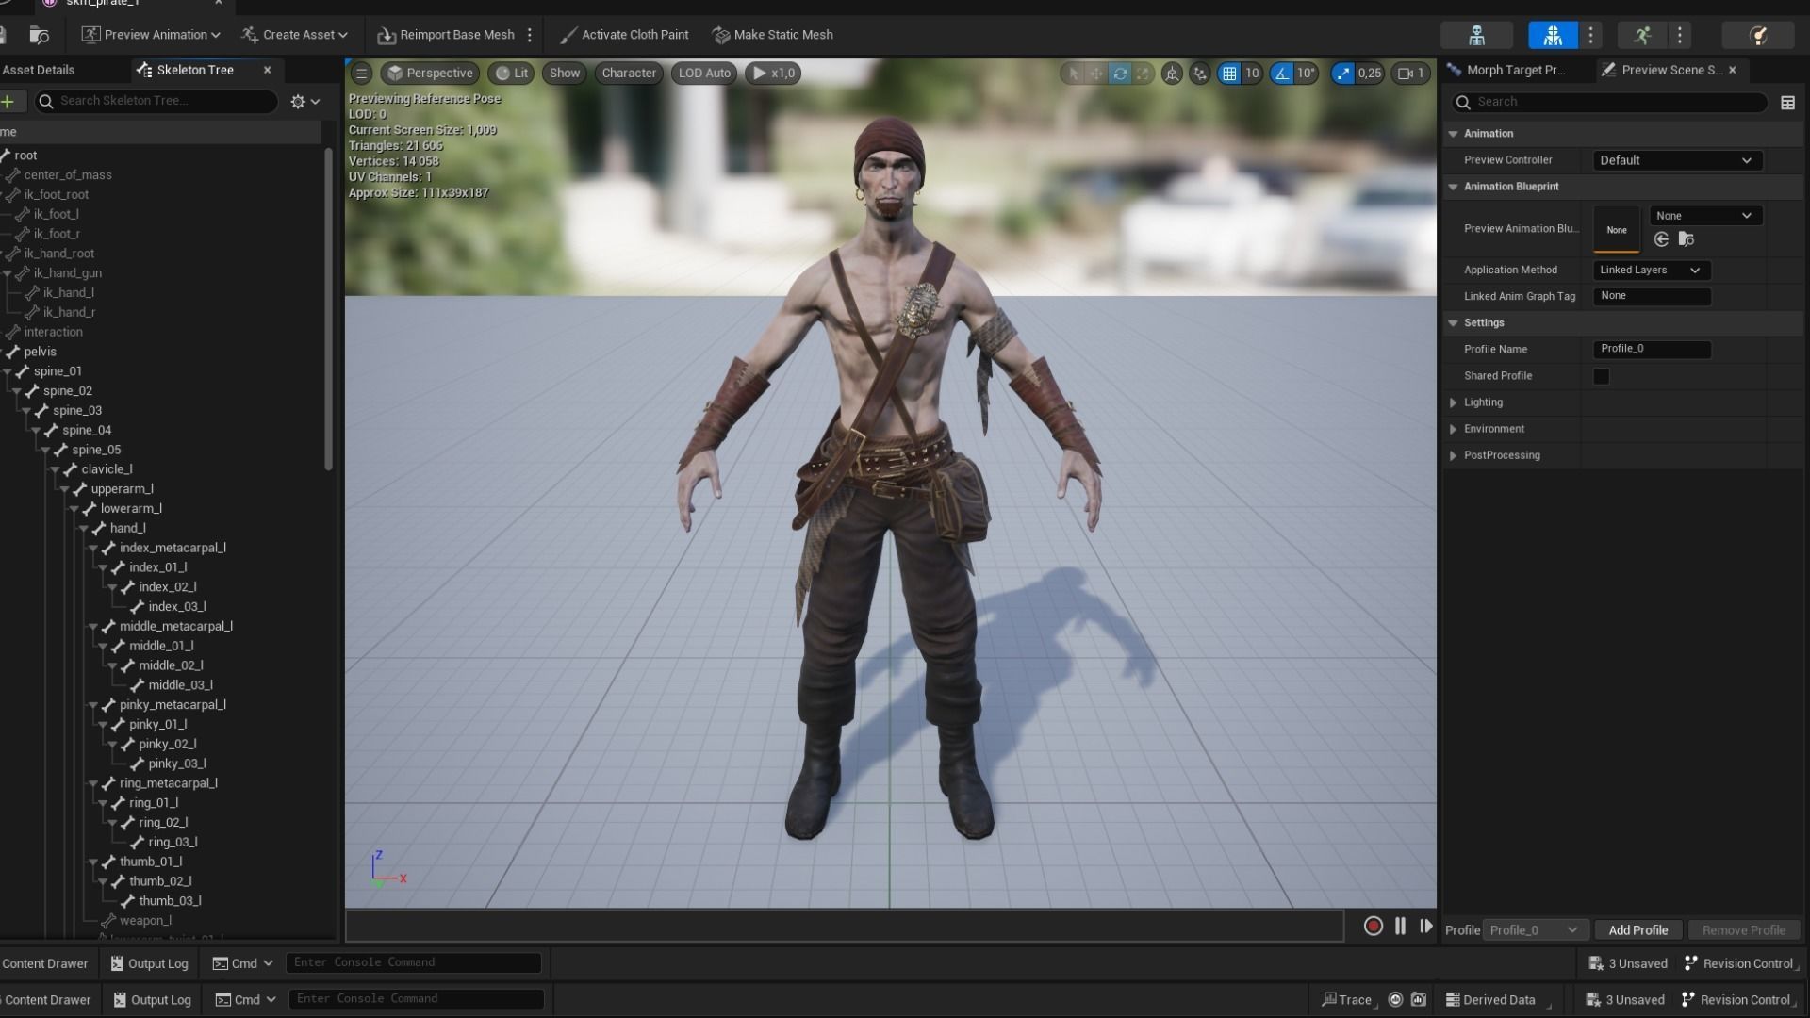This screenshot has width=1810, height=1018.
Task: Collapse the clavicle_l bone node
Action: pos(56,469)
